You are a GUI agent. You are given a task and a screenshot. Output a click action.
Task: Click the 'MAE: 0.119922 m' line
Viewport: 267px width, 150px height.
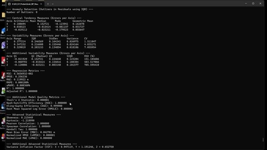click(x=18, y=80)
